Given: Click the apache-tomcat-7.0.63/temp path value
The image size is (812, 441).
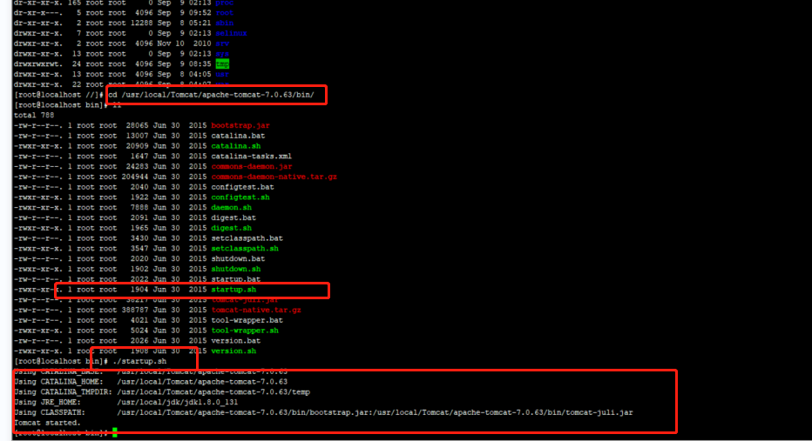Looking at the screenshot, I should [213, 392].
